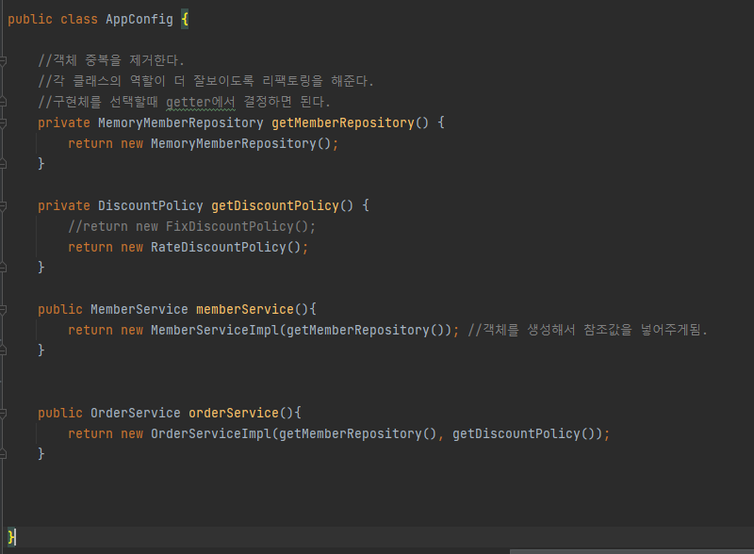The height and width of the screenshot is (554, 754).
Task: Click the comment '//각 클래스의 역할이 더 잘보이도록'
Action: tap(146, 81)
